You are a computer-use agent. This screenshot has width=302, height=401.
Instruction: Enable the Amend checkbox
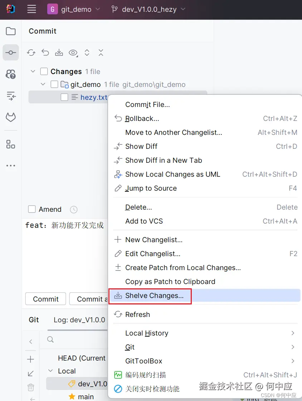[x=32, y=209]
